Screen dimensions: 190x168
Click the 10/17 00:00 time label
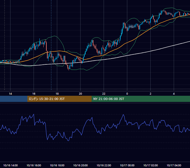pos(127,165)
